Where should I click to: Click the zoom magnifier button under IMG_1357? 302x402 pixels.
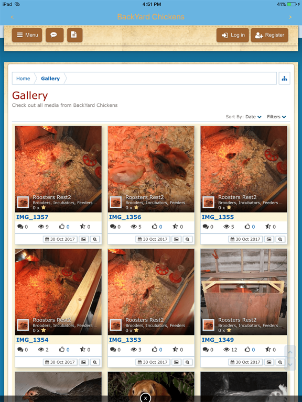pos(95,239)
